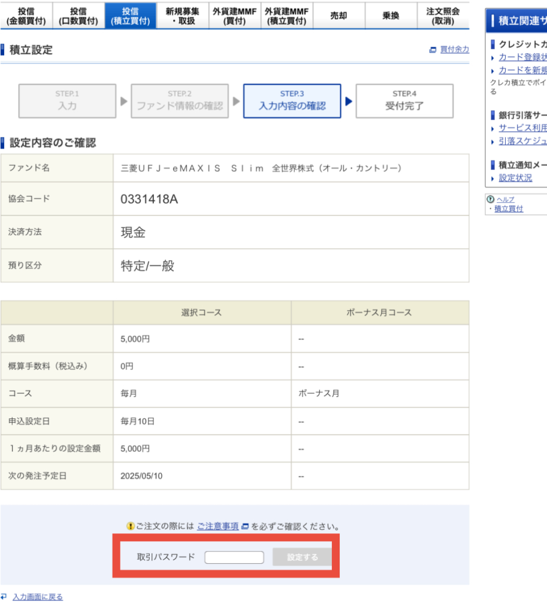
Task: Focus the 取引パスワード input field
Action: point(234,557)
